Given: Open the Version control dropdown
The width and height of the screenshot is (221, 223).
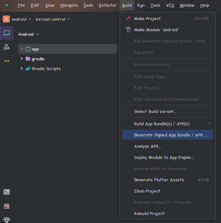Looking at the screenshot, I should coord(53,19).
